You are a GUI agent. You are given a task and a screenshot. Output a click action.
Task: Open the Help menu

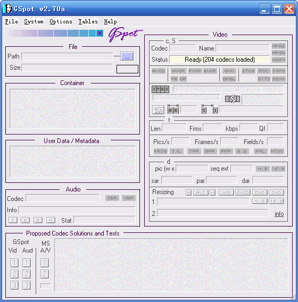pos(110,21)
